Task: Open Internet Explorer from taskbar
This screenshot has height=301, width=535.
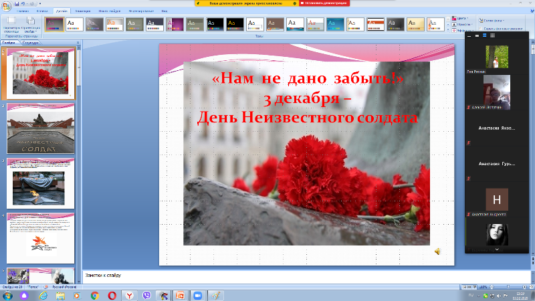Action: click(43, 296)
